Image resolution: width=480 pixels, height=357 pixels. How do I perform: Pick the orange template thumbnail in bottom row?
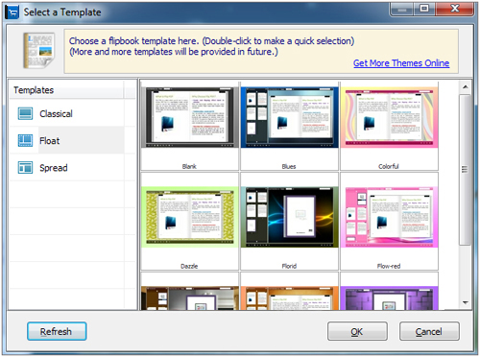tap(290, 298)
